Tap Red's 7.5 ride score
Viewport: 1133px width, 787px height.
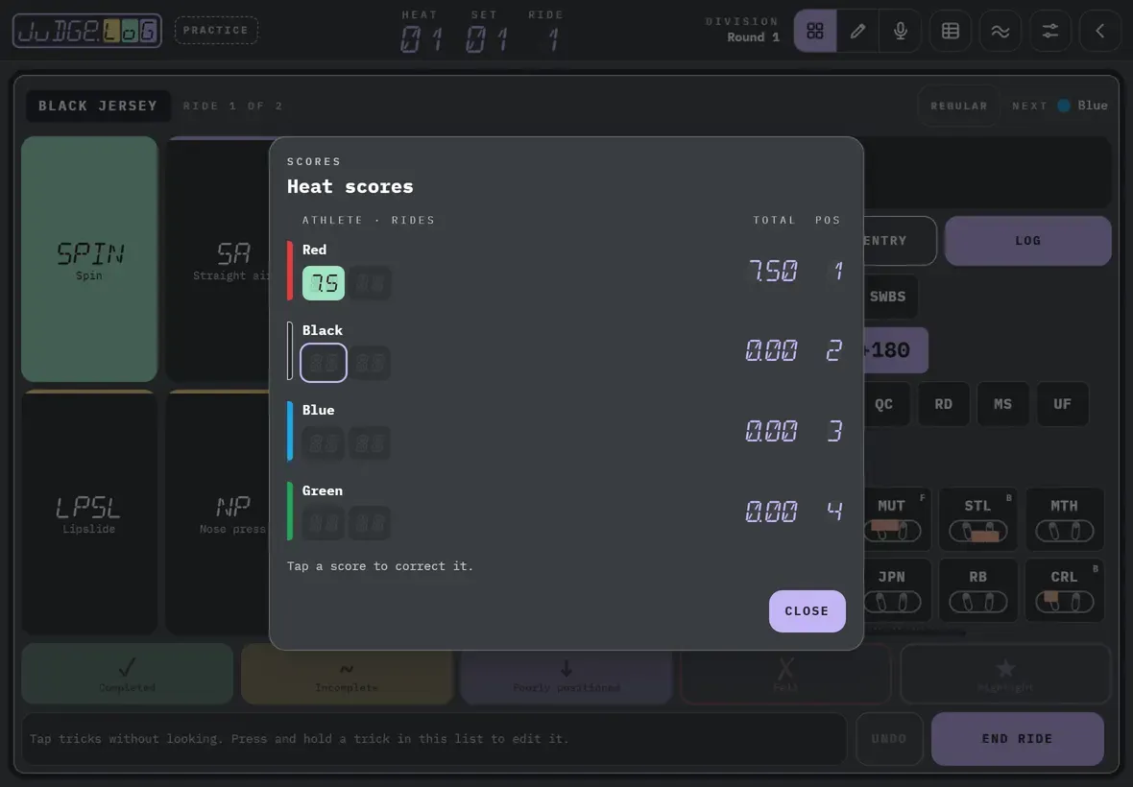tap(323, 283)
